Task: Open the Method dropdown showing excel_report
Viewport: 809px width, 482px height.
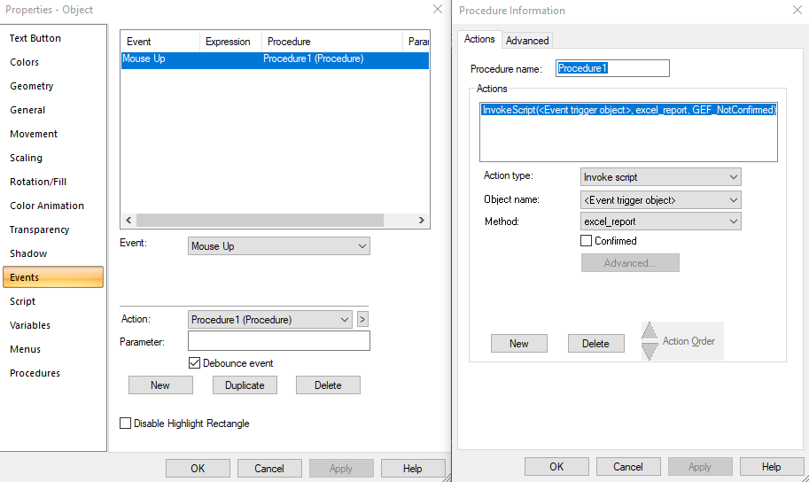Action: point(660,222)
